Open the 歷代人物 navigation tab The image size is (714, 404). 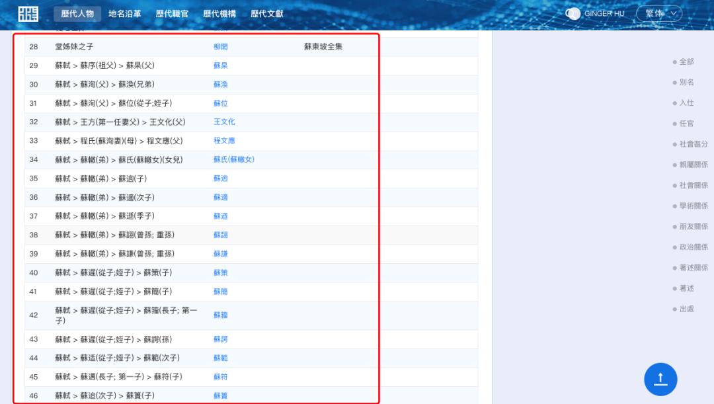(77, 14)
